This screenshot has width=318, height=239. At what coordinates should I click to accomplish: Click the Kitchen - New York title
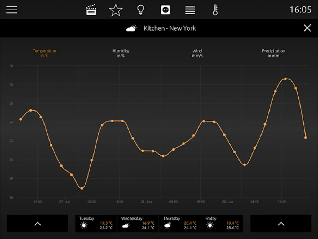pyautogui.click(x=170, y=28)
